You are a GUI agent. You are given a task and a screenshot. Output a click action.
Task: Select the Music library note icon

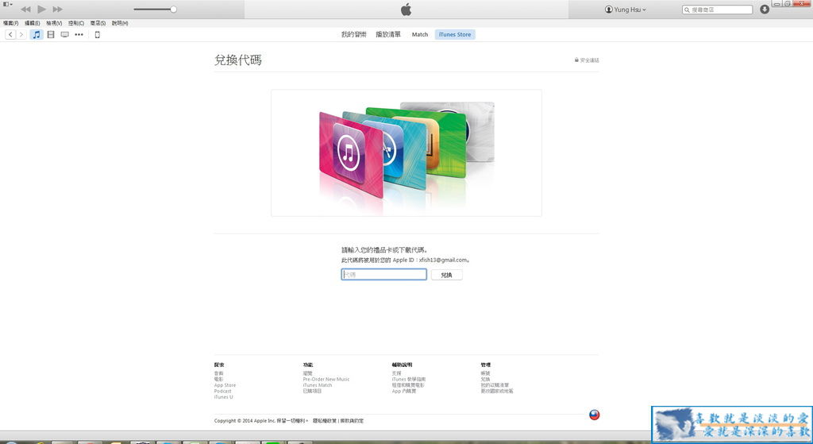click(36, 34)
